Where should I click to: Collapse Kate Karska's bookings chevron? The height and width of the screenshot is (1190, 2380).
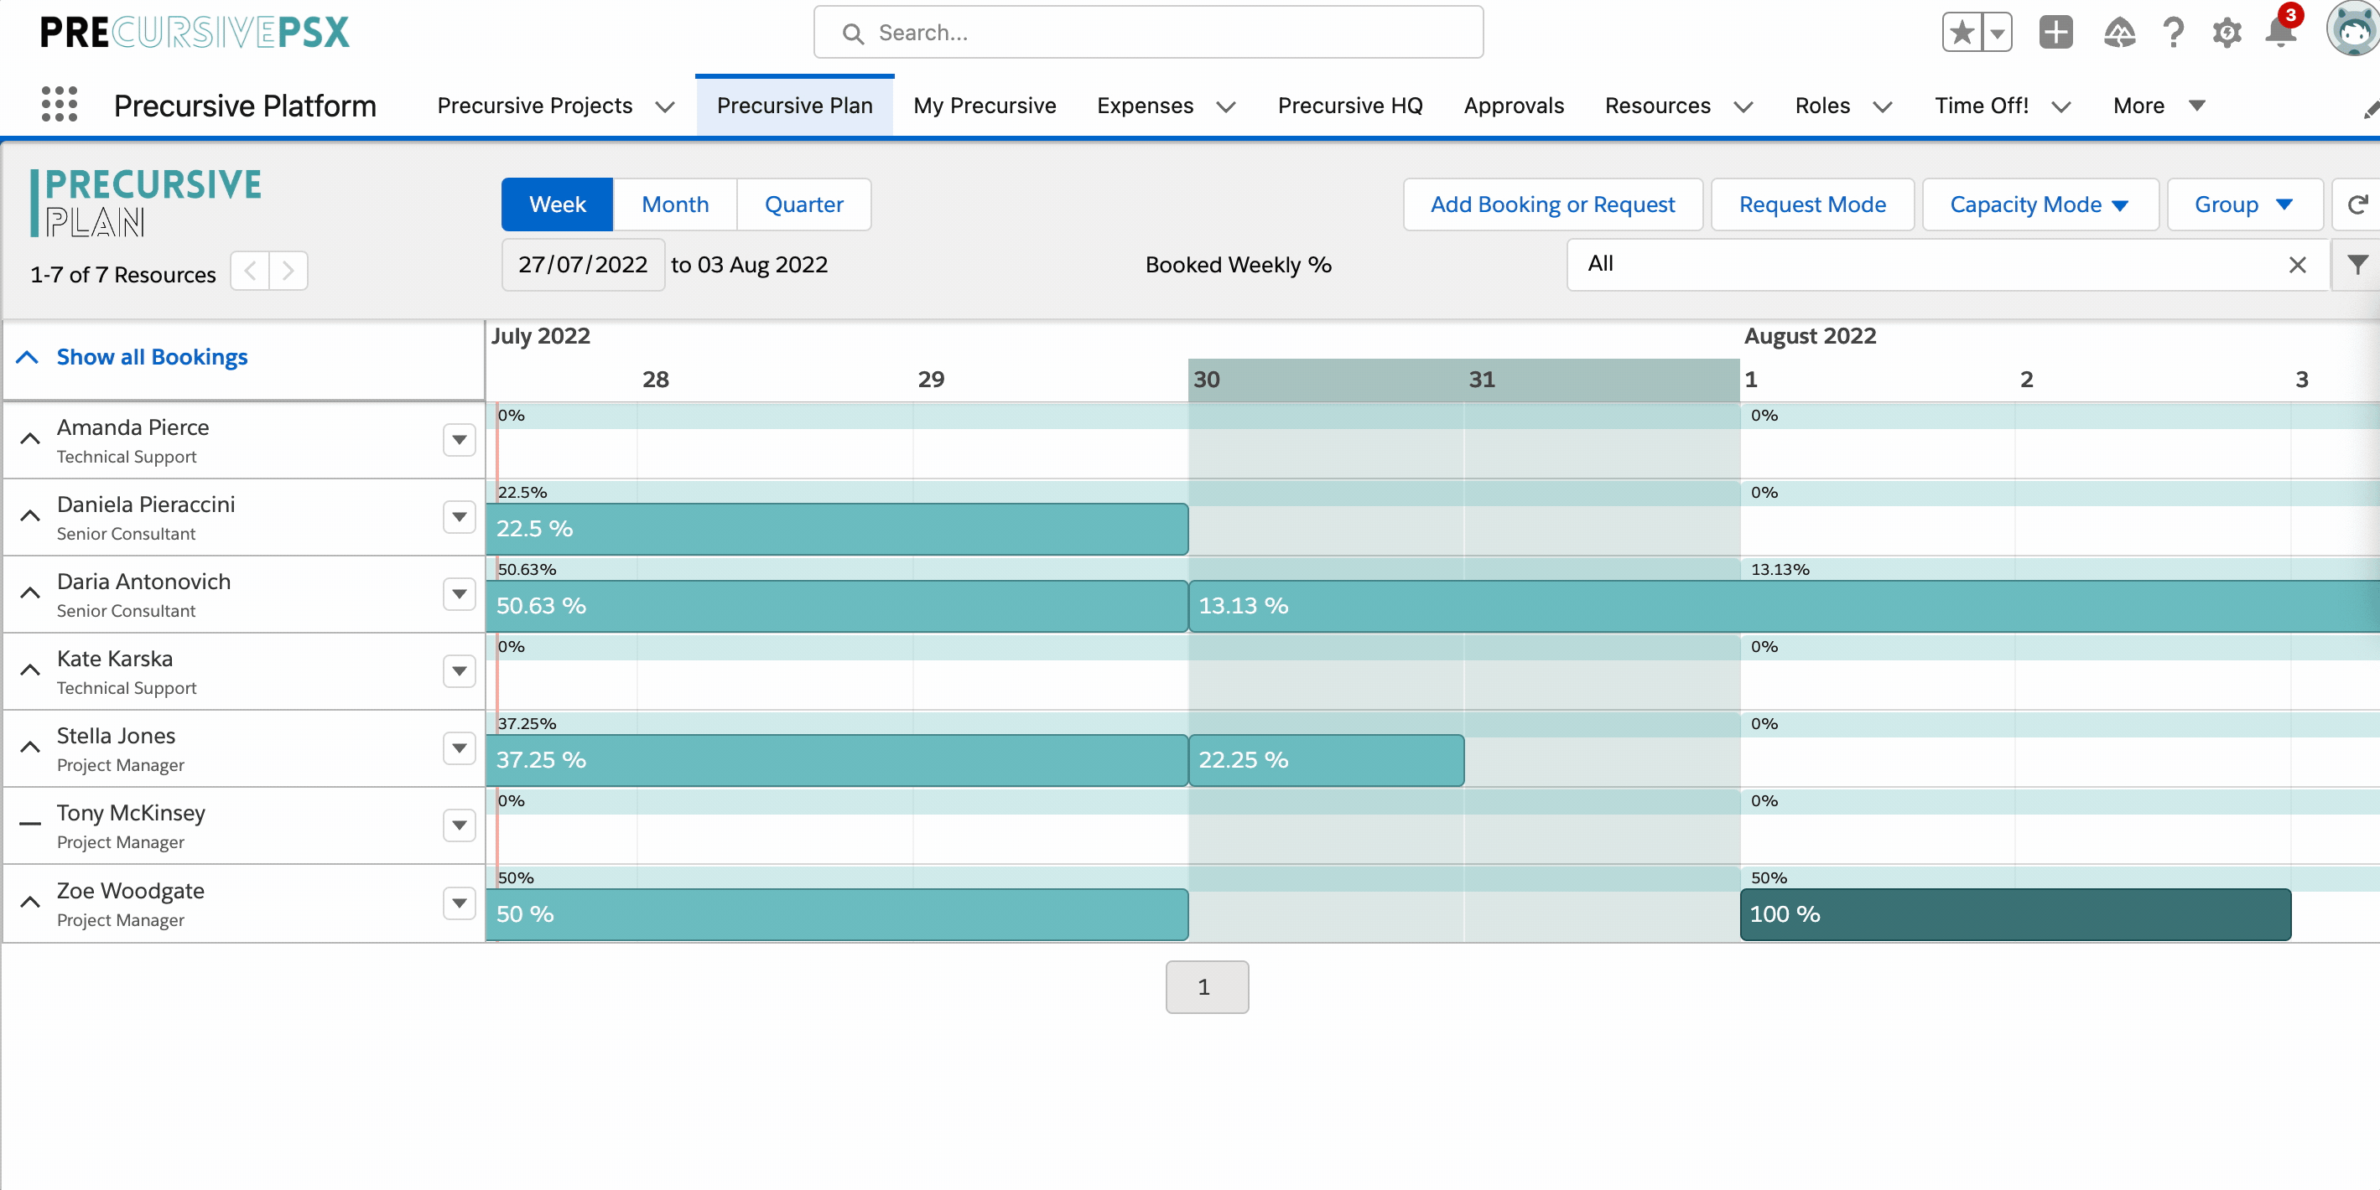tap(29, 670)
